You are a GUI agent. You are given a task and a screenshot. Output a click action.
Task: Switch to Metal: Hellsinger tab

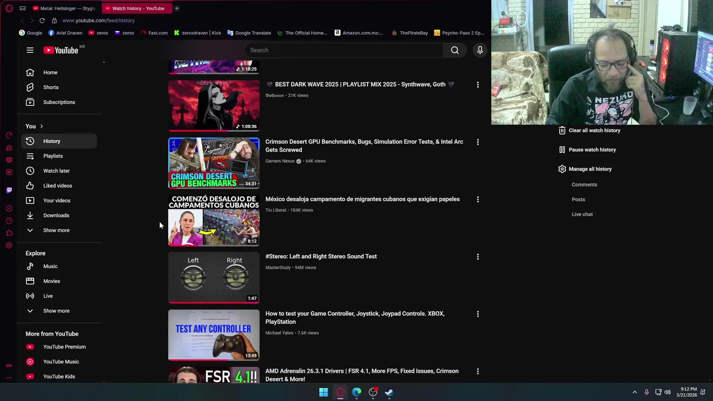(64, 8)
